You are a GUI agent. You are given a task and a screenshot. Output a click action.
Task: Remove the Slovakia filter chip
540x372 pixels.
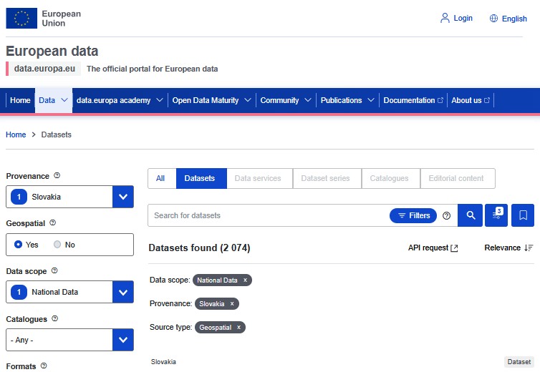coord(232,303)
